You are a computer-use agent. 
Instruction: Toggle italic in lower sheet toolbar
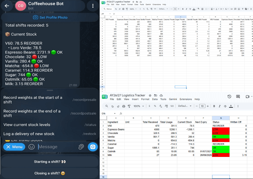219,106
